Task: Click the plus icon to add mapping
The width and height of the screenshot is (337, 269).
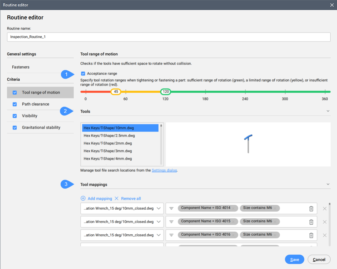Action: click(83, 198)
